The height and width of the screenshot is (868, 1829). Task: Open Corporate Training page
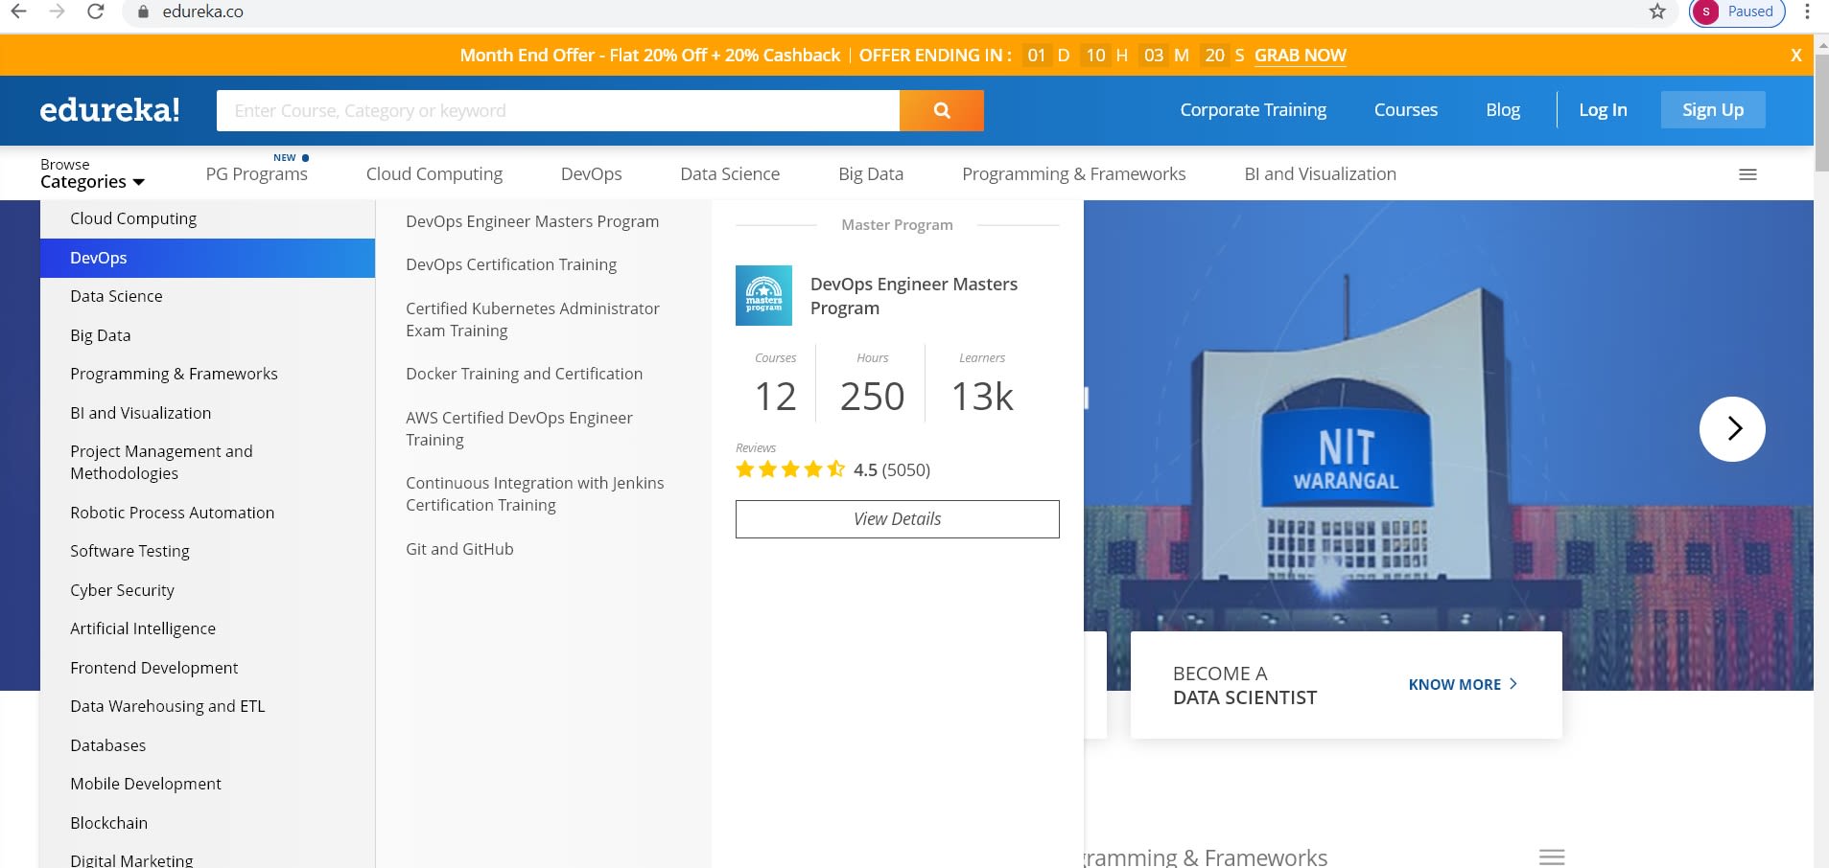(1253, 110)
